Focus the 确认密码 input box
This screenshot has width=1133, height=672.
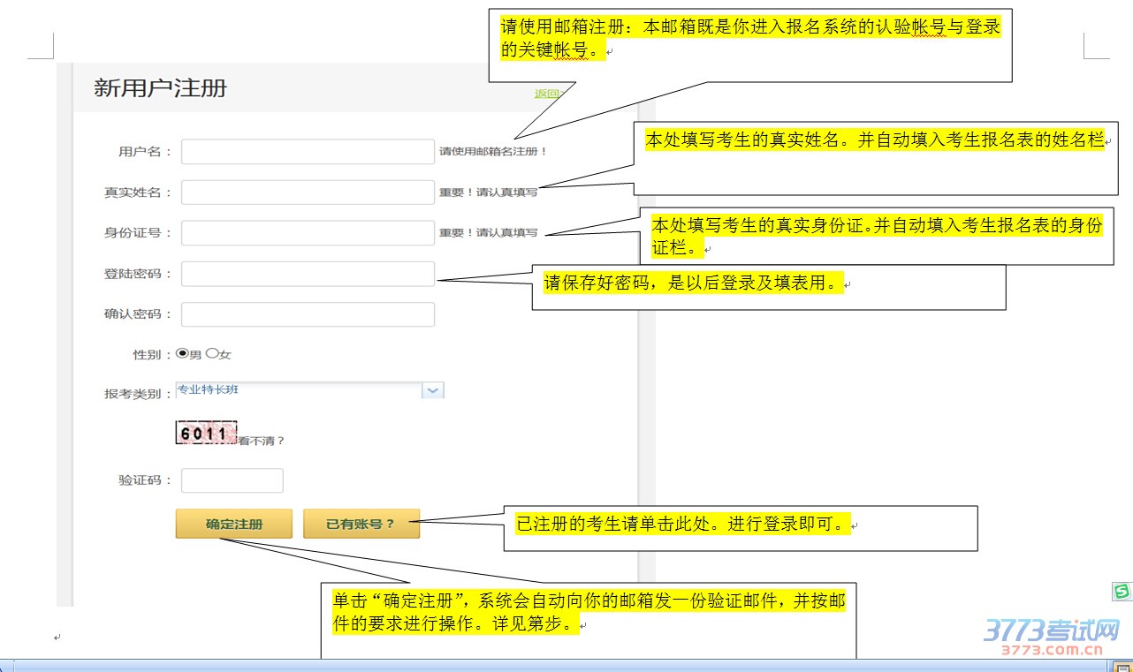tap(308, 314)
